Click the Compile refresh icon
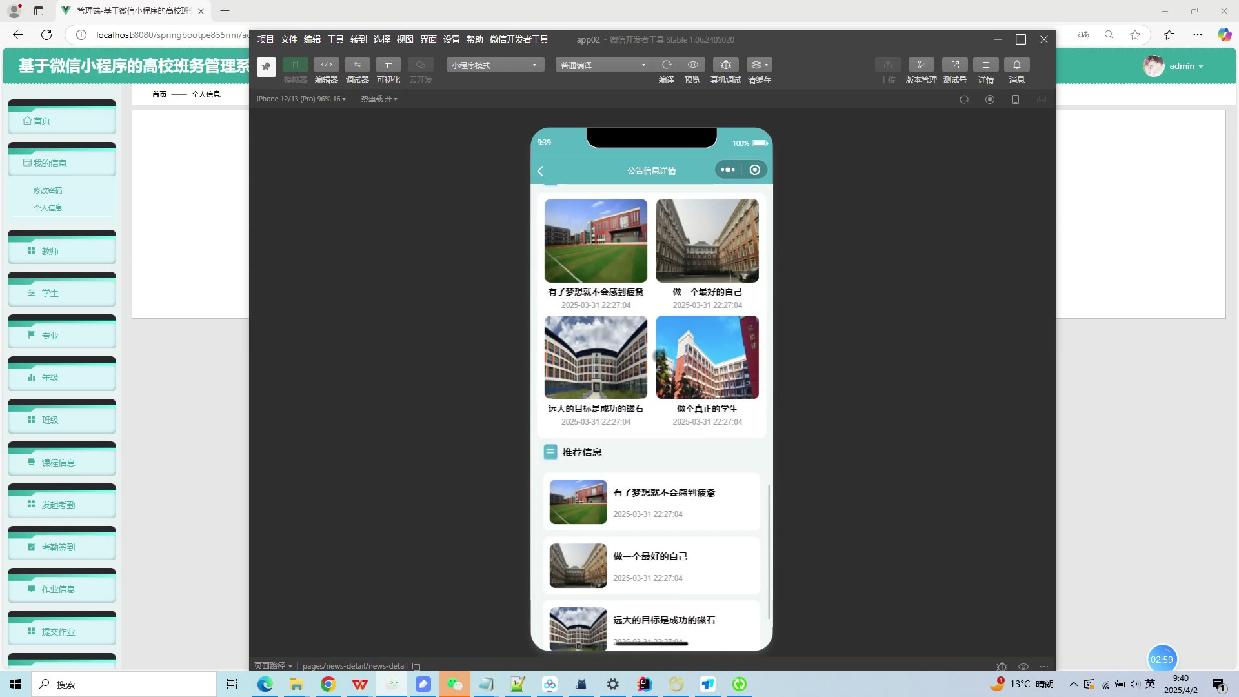The height and width of the screenshot is (697, 1239). (x=667, y=65)
